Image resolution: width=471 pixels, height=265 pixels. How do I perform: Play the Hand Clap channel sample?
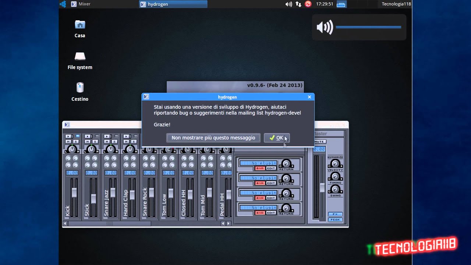point(126,137)
